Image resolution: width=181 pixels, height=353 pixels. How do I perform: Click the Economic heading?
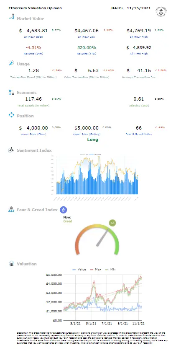27,93
